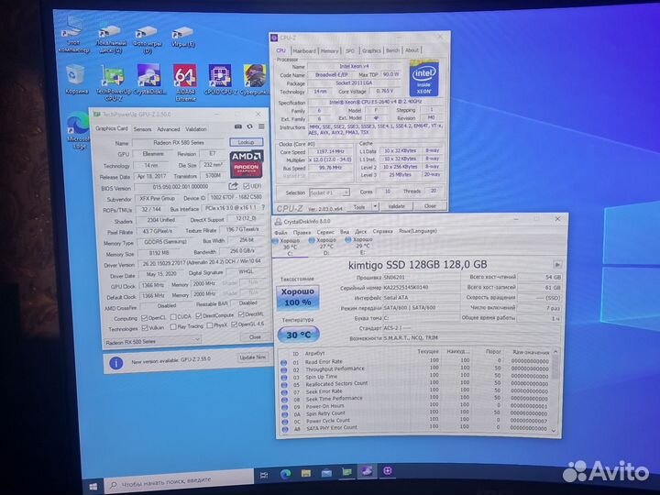
Task: Switch to Sensors tab in GPU-Z
Action: 142,129
